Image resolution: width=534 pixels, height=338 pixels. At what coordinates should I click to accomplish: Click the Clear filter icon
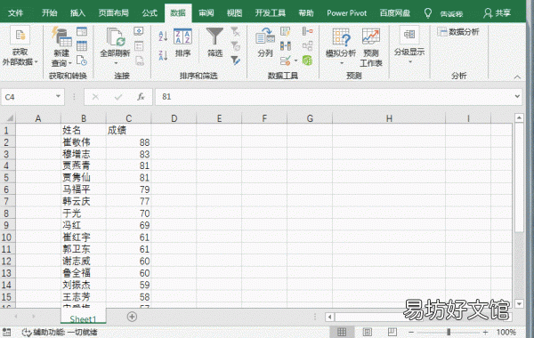235,32
